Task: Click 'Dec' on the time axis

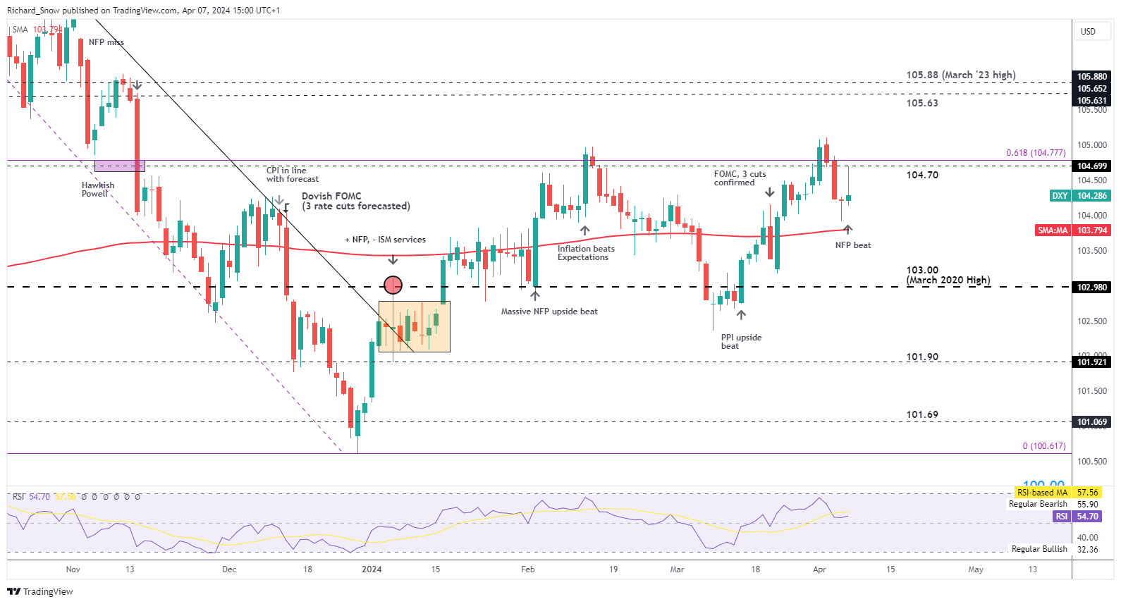Action: point(229,569)
